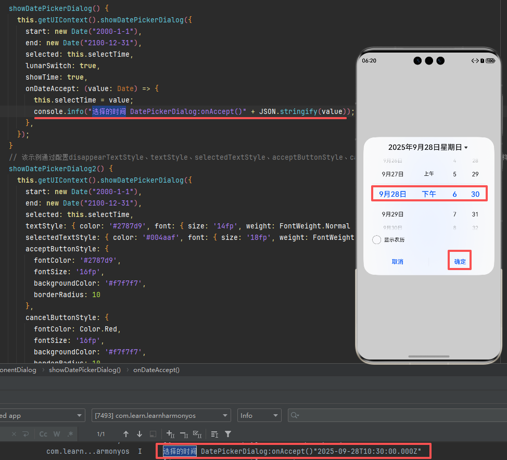The height and width of the screenshot is (460, 507).
Task: Click the magnifier icon in log filter
Action: tap(294, 415)
